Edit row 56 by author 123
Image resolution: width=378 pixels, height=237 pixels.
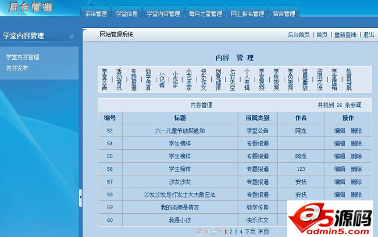click(x=340, y=169)
